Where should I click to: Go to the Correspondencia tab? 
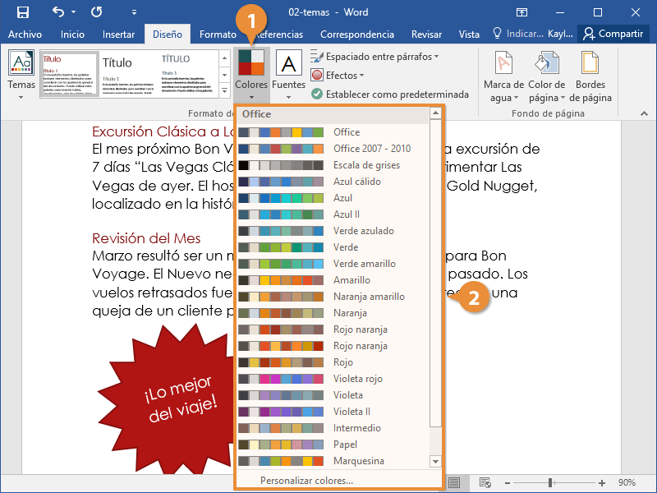[357, 35]
